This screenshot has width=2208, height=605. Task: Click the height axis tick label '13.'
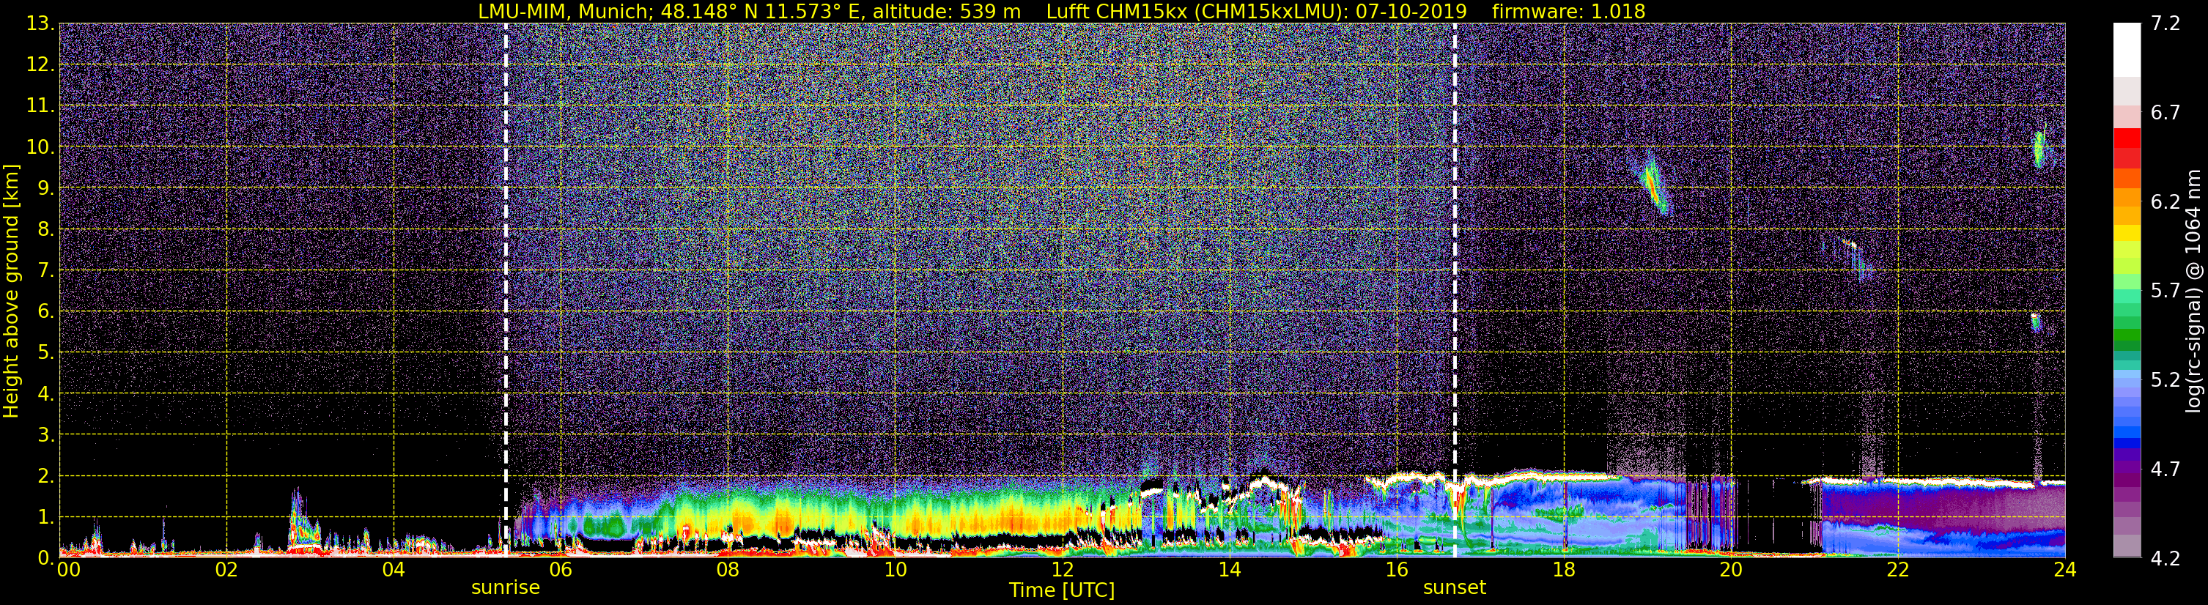pos(40,24)
